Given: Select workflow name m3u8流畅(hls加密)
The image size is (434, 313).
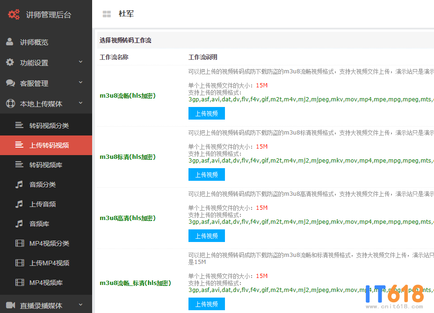Looking at the screenshot, I should coord(128,96).
